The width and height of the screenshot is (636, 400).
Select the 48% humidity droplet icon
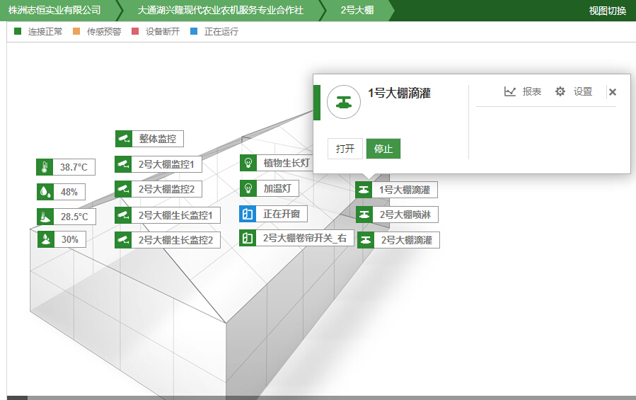pos(45,192)
